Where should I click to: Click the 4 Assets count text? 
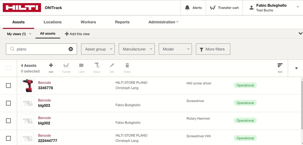pos(29,66)
